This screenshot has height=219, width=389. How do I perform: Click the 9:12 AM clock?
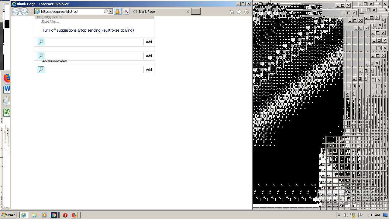point(374,215)
